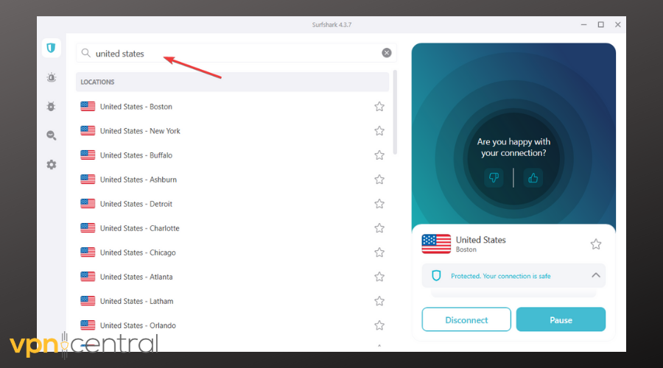Open the Settings gear in sidebar
This screenshot has width=663, height=368.
point(51,164)
